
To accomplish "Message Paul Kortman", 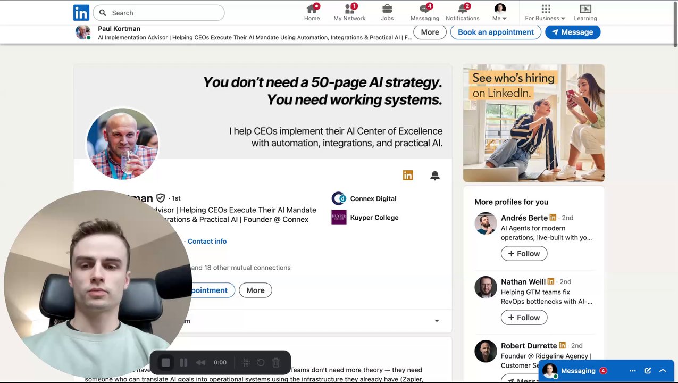I will [572, 32].
